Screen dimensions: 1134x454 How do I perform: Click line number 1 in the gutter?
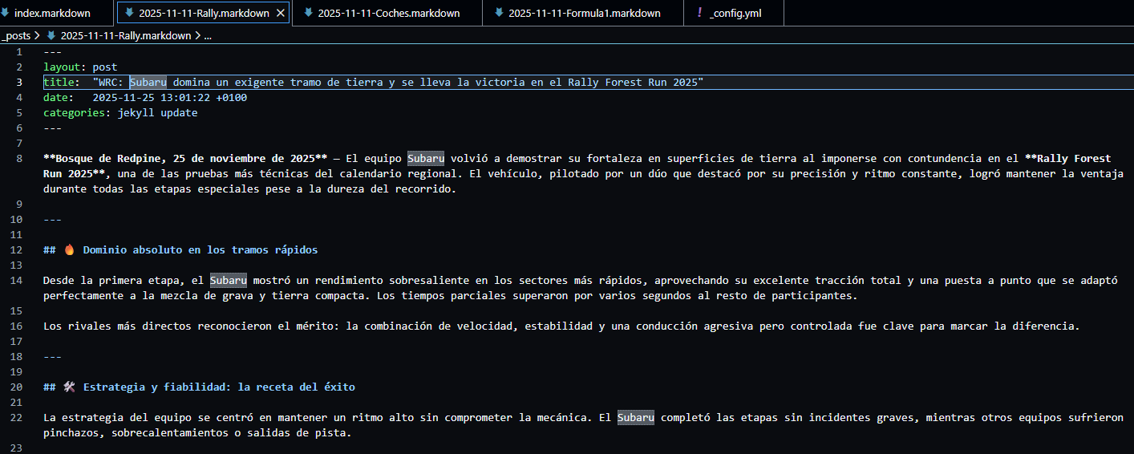tap(19, 51)
